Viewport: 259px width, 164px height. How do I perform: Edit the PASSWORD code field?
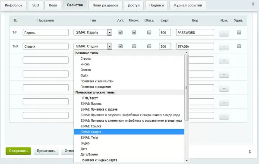[x=195, y=32]
